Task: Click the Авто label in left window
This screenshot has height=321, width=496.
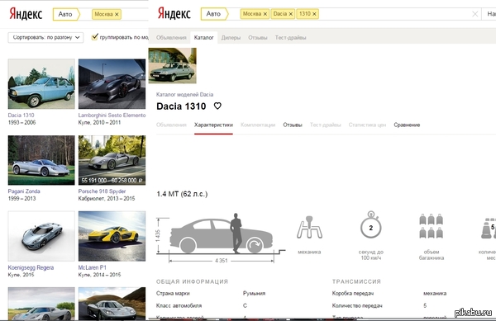Action: pos(65,14)
